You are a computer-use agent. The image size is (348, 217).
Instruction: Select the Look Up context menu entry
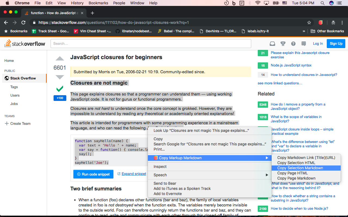coord(210,130)
